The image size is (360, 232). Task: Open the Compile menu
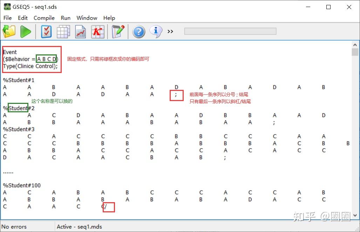[44, 18]
